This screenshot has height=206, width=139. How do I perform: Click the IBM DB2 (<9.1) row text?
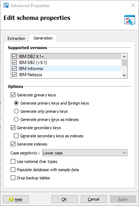click(x=33, y=63)
